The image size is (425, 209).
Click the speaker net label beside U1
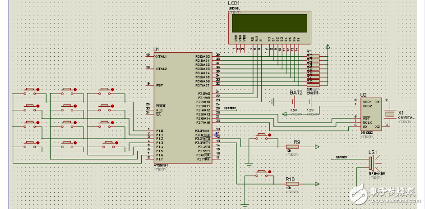pyautogui.click(x=229, y=108)
